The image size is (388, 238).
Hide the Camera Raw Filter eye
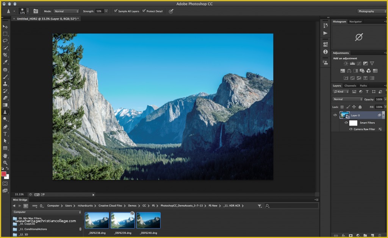pyautogui.click(x=350, y=129)
